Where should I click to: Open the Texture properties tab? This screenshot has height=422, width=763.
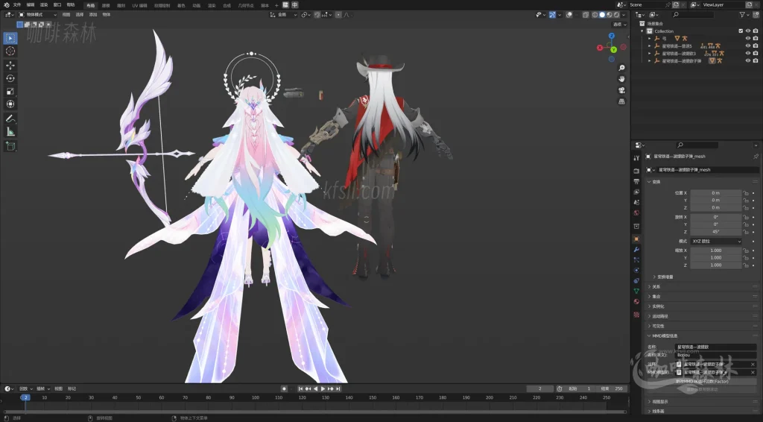pyautogui.click(x=636, y=315)
